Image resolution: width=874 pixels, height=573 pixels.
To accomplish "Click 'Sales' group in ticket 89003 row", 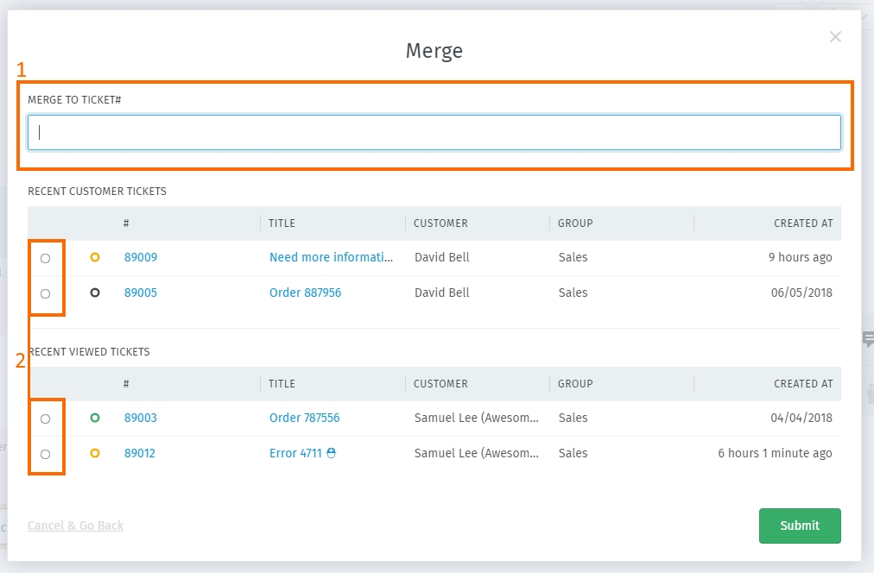I will point(573,418).
